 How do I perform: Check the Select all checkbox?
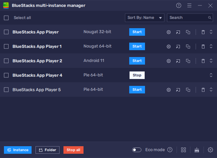[6, 18]
